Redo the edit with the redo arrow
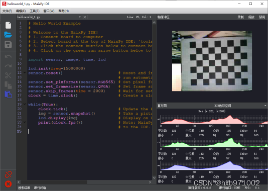The image size is (268, 191). click(8, 66)
